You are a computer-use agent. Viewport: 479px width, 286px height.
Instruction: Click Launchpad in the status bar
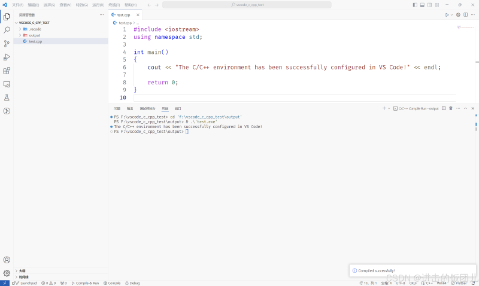[26, 283]
